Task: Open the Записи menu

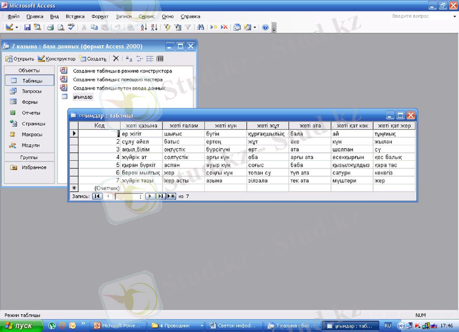Action: coord(123,17)
